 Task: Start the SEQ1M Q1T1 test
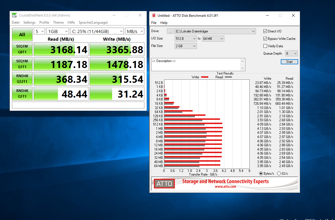[22, 64]
